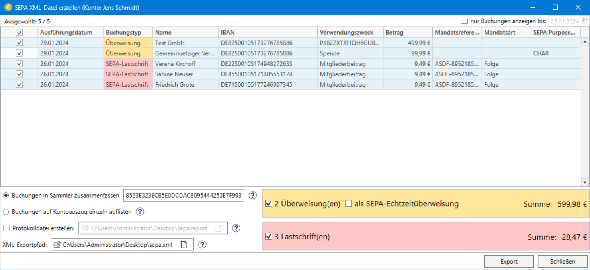The image size is (590, 270).
Task: Click folder icon left of sepa.xml path
Action: pyautogui.click(x=57, y=245)
